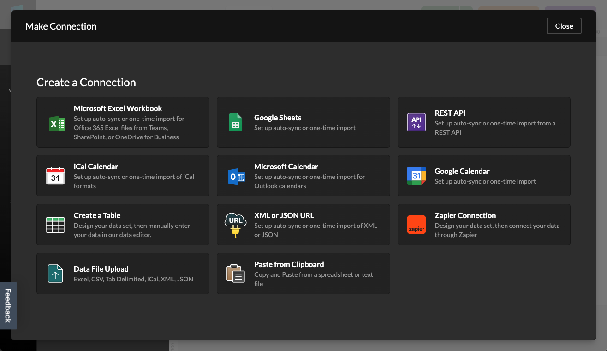Select the XML or JSON URL plug icon

[x=236, y=225]
